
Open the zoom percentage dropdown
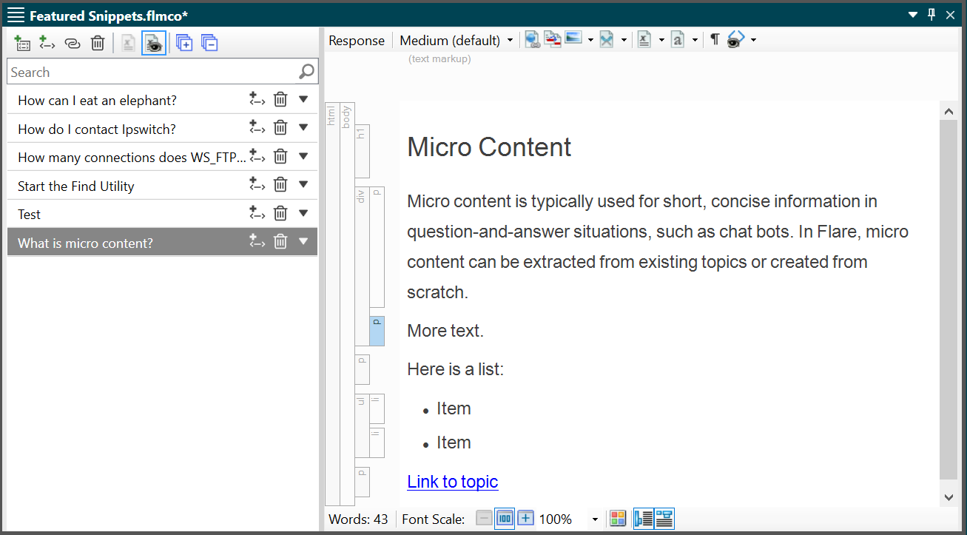(x=596, y=519)
